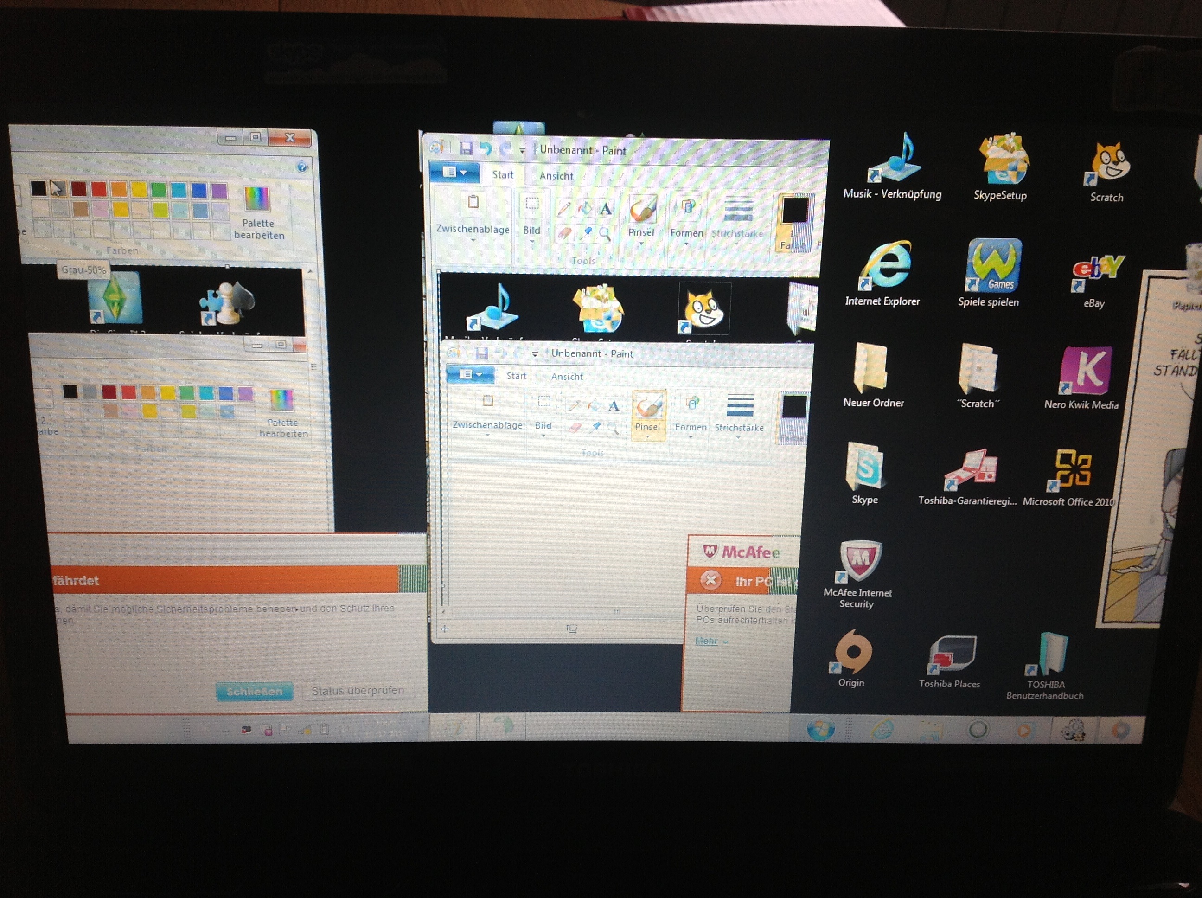The image size is (1202, 898).
Task: Select Pencil tool in upper Paint window
Action: (x=563, y=208)
